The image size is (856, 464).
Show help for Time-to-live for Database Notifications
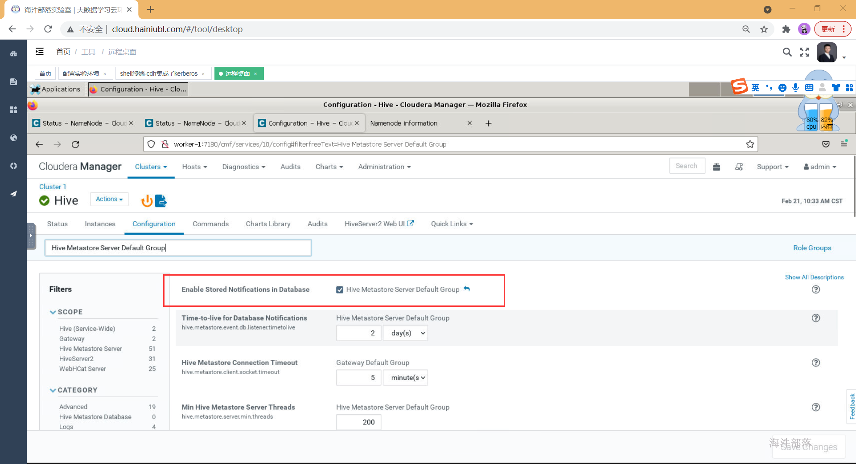[x=816, y=318]
